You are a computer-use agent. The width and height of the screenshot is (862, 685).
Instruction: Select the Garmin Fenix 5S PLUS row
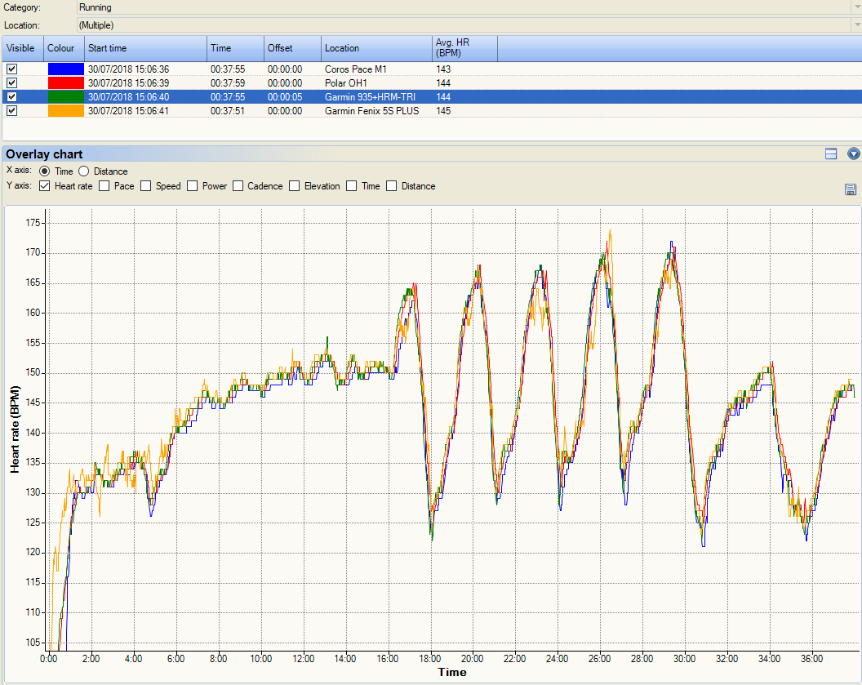(371, 111)
